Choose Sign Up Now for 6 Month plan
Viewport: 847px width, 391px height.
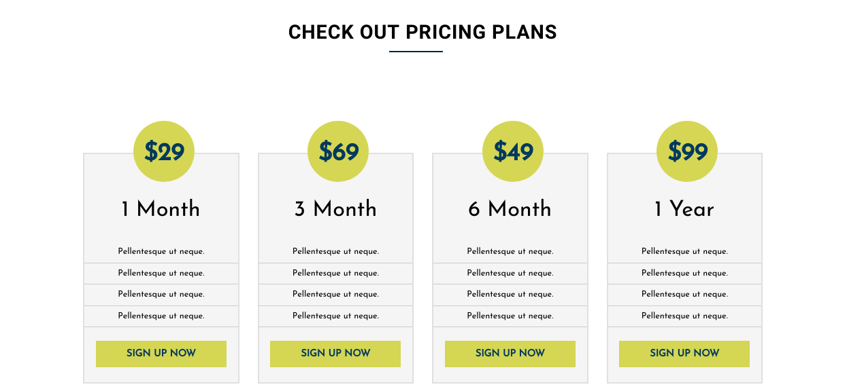(x=510, y=354)
